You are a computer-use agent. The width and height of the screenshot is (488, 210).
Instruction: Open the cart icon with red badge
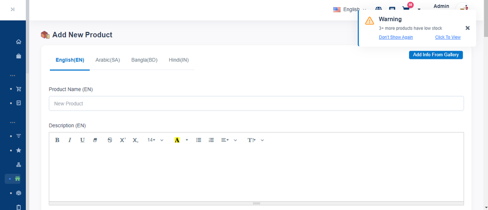pos(406,9)
